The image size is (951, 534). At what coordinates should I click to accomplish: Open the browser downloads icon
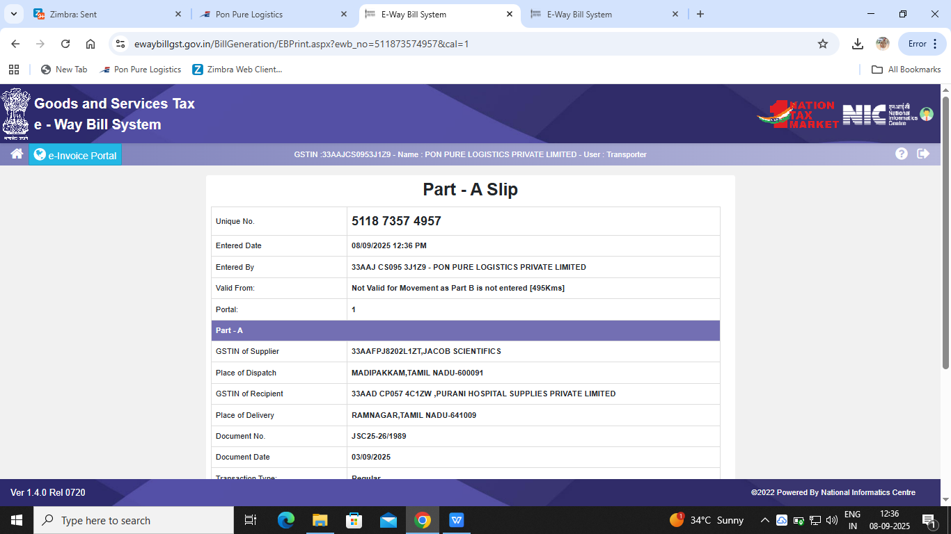tap(858, 44)
